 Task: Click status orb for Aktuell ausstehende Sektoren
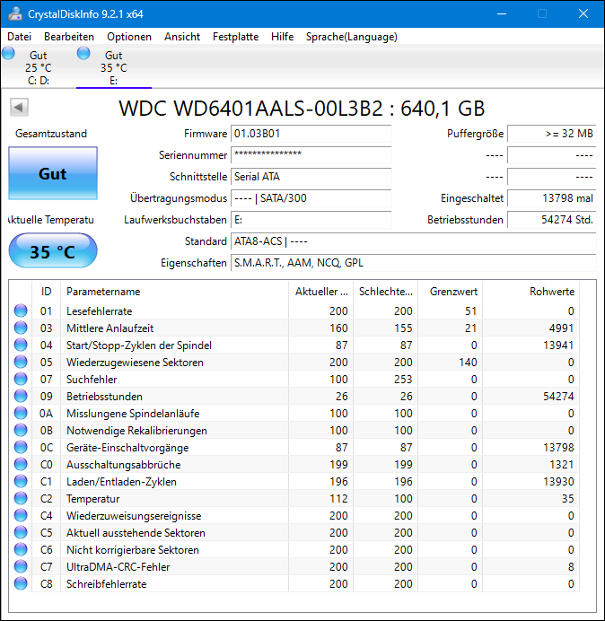[x=21, y=532]
